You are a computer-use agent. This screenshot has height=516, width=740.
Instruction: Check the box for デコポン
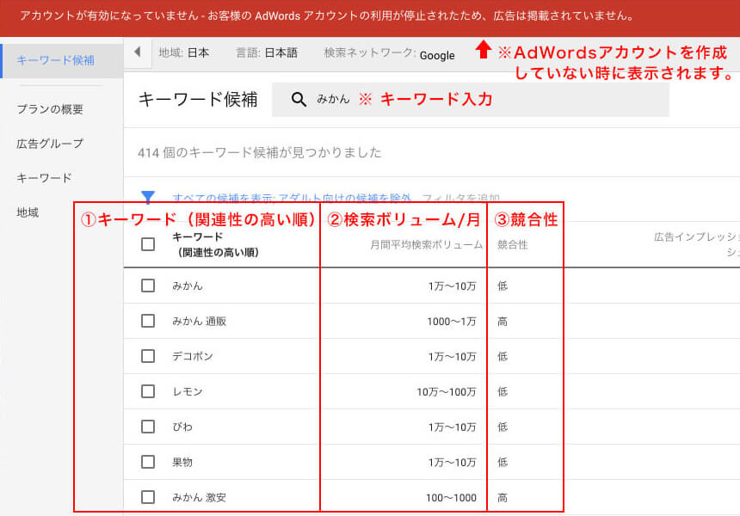[x=148, y=356]
